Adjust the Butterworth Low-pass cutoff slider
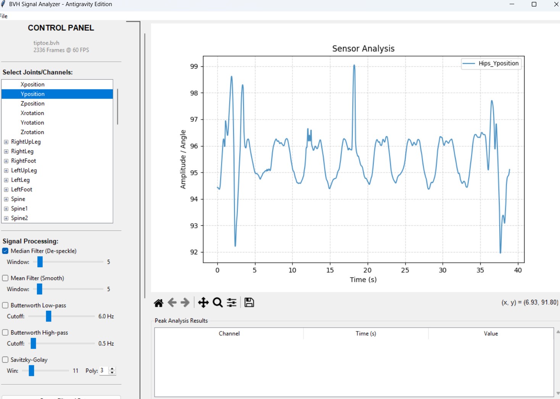The width and height of the screenshot is (560, 399). [x=48, y=316]
